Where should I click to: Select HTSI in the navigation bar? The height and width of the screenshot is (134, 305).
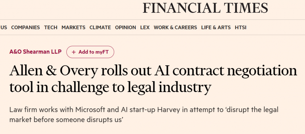(x=240, y=27)
